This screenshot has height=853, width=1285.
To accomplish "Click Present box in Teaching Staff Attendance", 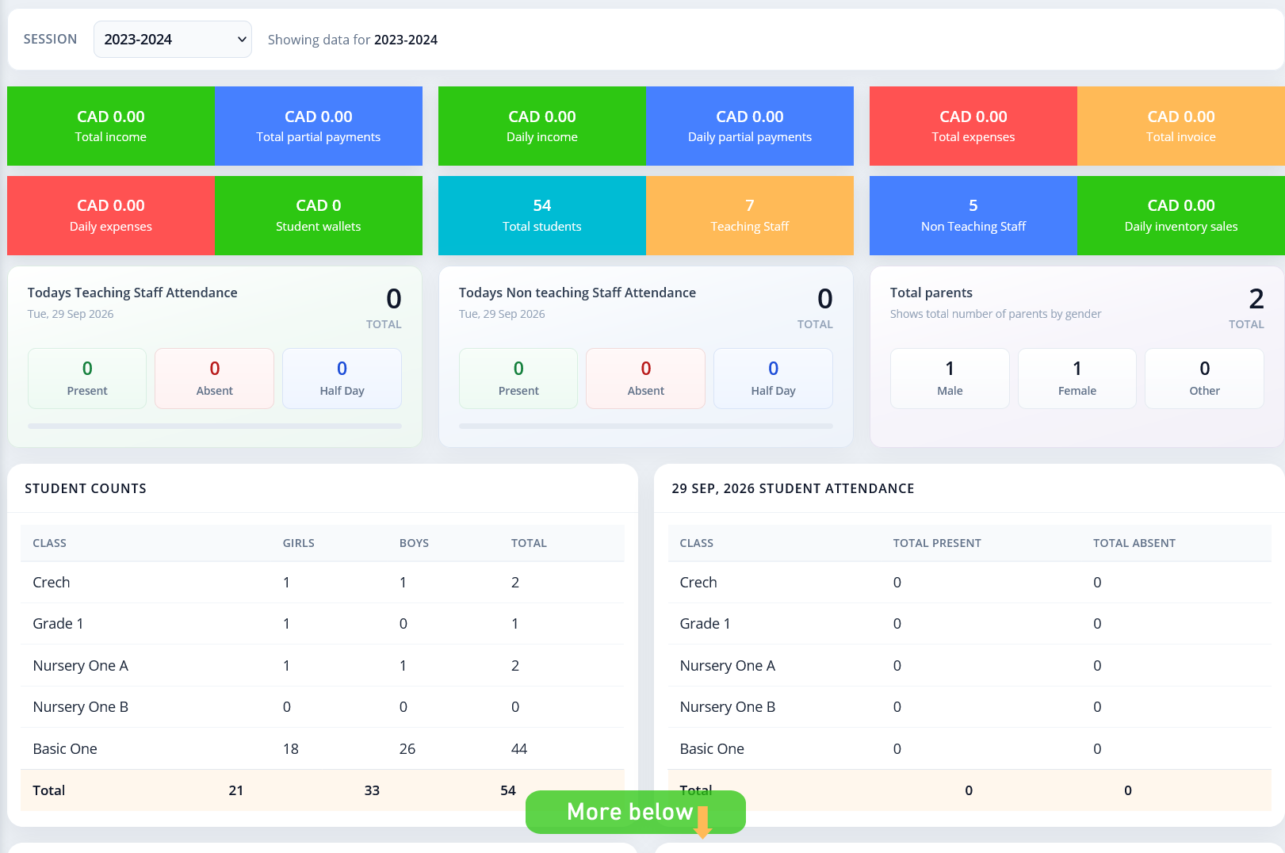I will coord(87,379).
